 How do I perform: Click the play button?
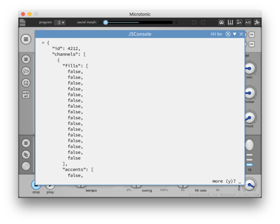(50, 186)
